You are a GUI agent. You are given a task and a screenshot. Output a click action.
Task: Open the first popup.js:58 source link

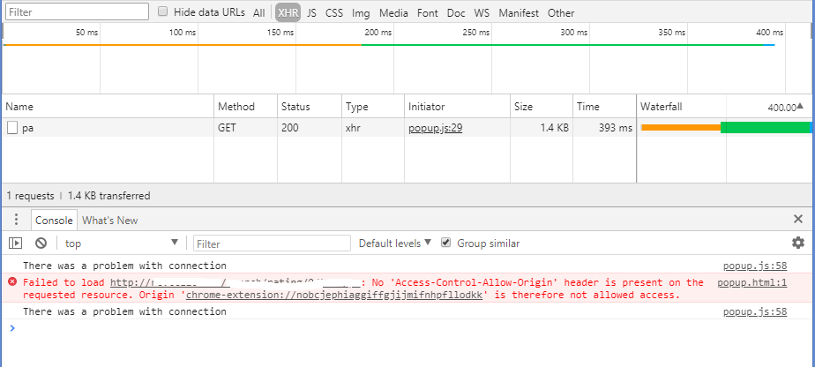[x=755, y=266]
